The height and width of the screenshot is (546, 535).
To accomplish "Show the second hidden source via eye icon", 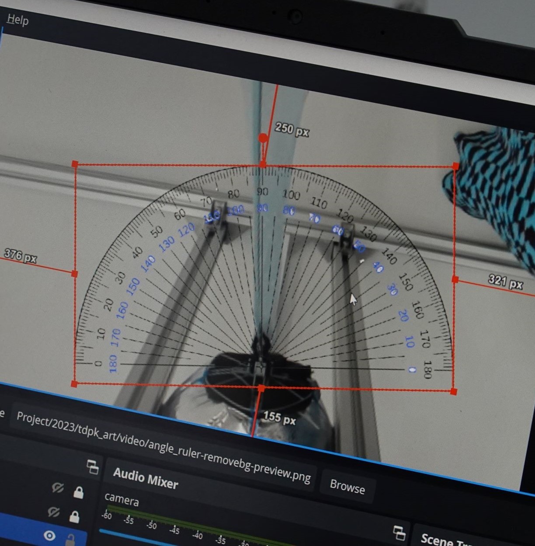I will (53, 511).
